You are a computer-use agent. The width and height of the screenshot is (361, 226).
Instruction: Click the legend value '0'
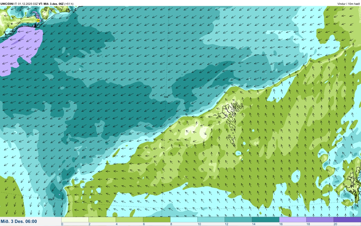coord(62,224)
